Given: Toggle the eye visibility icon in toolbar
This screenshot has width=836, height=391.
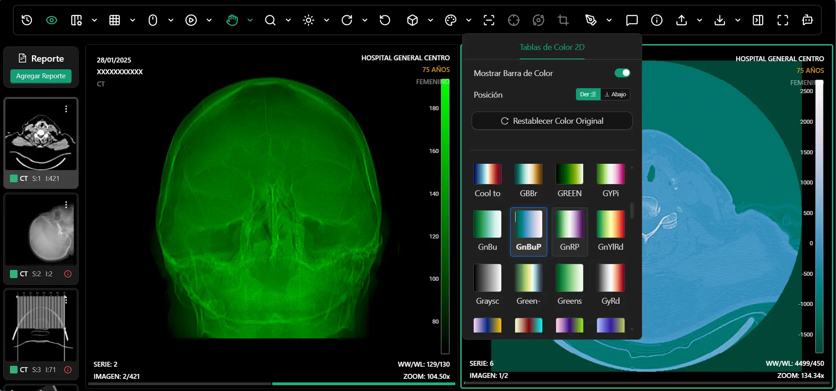Looking at the screenshot, I should (52, 20).
